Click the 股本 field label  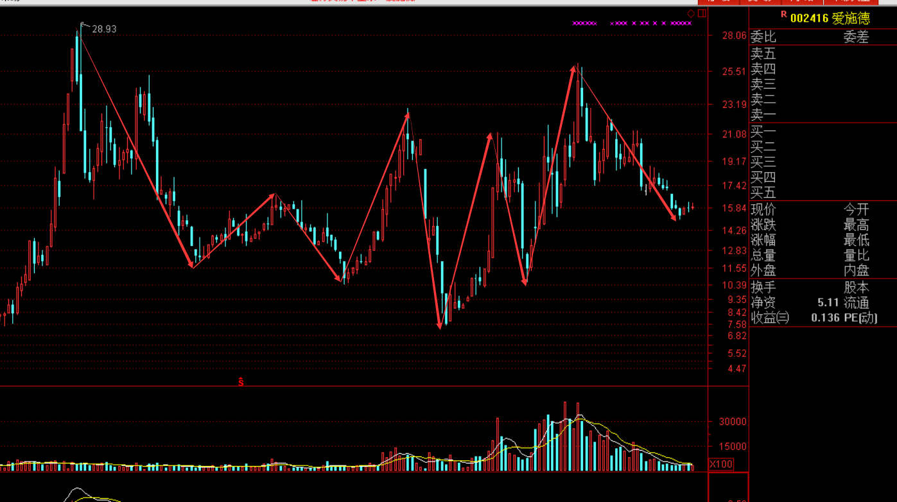click(856, 288)
